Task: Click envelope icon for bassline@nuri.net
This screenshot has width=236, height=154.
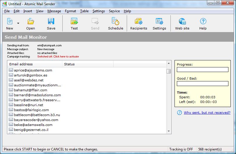Action: click(x=11, y=105)
